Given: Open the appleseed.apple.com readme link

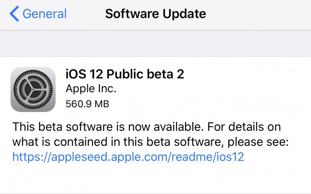Looking at the screenshot, I should [128, 156].
